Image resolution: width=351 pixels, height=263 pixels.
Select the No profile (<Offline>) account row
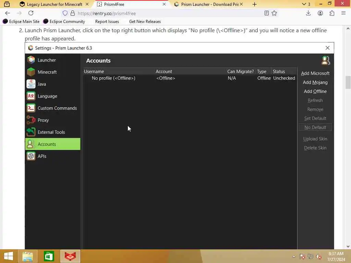(190, 78)
